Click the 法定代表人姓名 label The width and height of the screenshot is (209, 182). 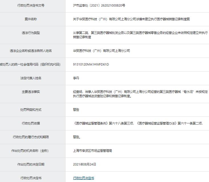click(31, 78)
